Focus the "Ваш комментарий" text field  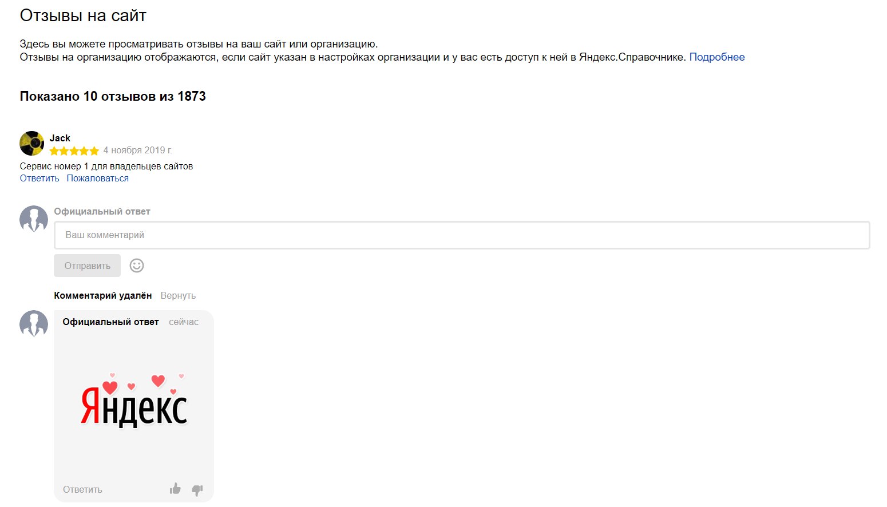tap(462, 235)
